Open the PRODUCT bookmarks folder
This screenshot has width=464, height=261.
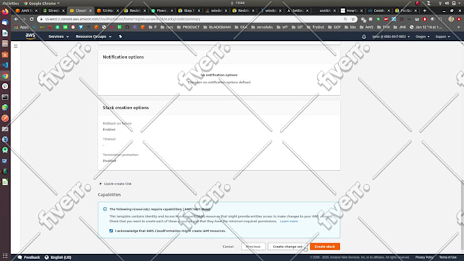coord(188,27)
